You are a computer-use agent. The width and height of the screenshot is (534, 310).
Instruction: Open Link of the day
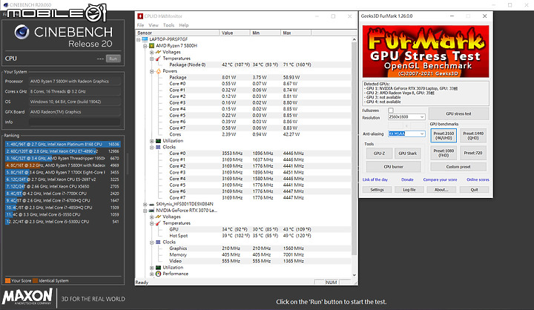coord(375,179)
